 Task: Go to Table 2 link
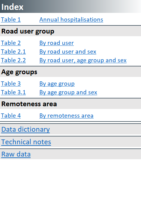11,43
